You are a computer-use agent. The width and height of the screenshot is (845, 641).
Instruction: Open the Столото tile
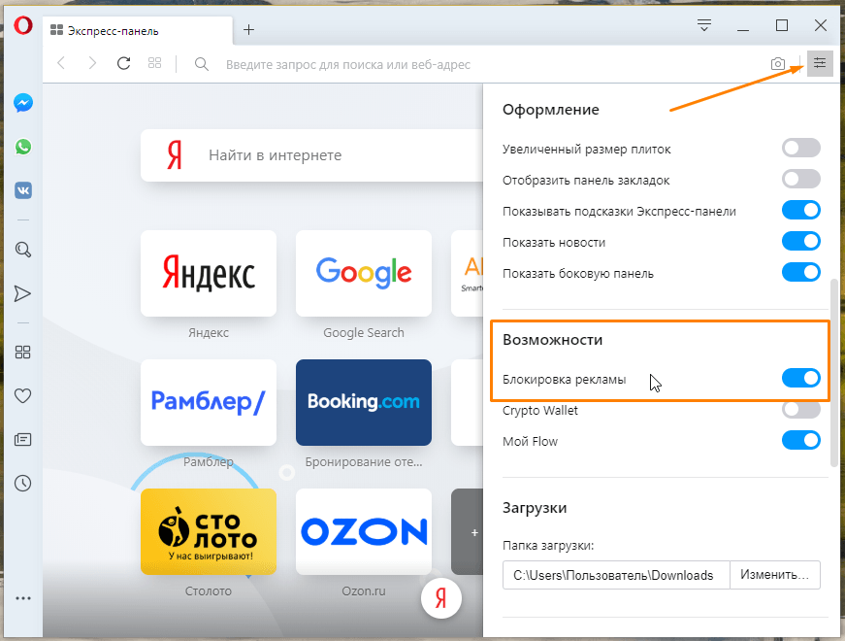(209, 532)
